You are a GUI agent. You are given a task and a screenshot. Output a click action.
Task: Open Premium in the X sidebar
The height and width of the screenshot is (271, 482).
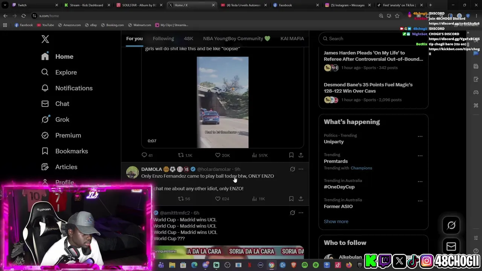[x=61, y=135]
